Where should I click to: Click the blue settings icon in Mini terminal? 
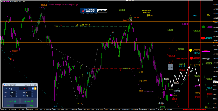click(x=33, y=89)
